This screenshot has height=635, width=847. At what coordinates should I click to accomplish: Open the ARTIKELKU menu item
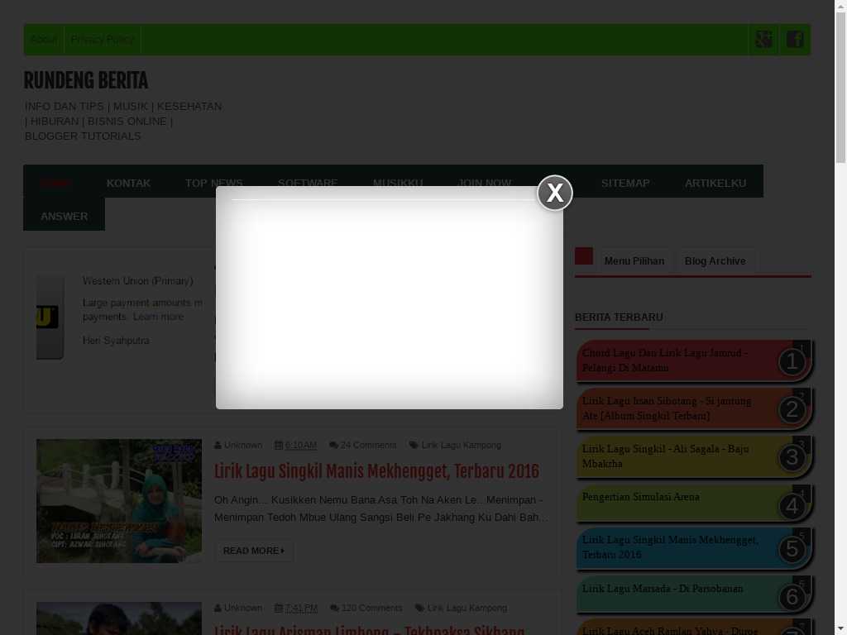pyautogui.click(x=715, y=183)
